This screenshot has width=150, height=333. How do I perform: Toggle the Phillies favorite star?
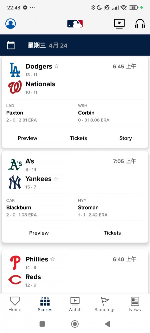click(x=52, y=259)
